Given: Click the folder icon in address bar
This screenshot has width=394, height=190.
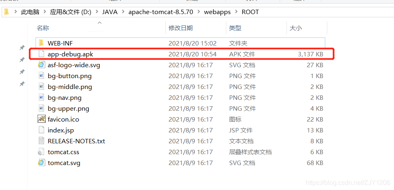Looking at the screenshot, I should pyautogui.click(x=6, y=12).
